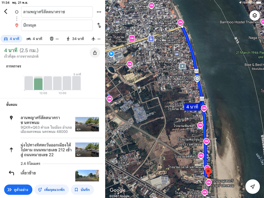Tap the pink hotel pin beside INN Nakhon
The image size is (264, 198).
click(132, 38)
